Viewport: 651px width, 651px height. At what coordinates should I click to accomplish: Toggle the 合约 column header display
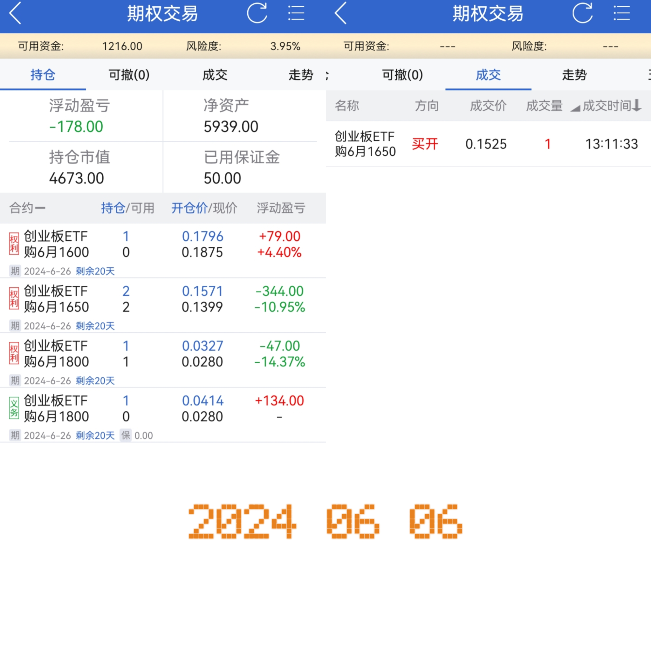pos(27,208)
